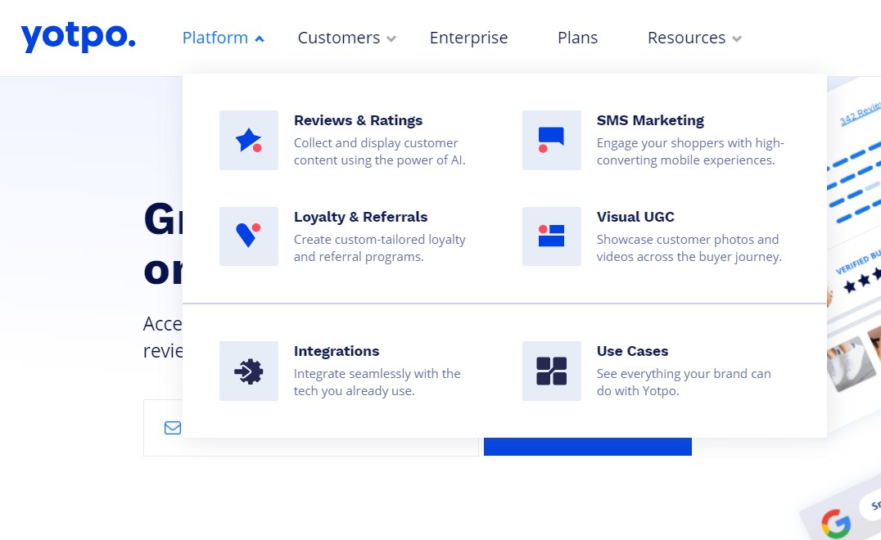The width and height of the screenshot is (881, 540).
Task: Click the Yotpo logo
Action: tap(78, 37)
